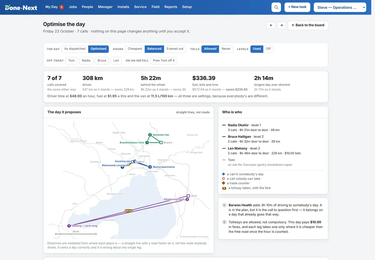This screenshot has height=260, width=375.
Task: Click Back to the board
Action: [308, 25]
